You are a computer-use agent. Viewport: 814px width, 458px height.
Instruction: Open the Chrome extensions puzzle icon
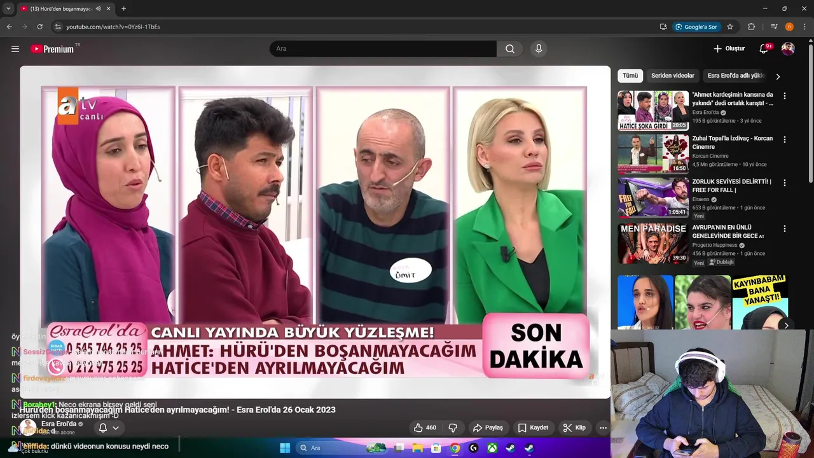751,27
